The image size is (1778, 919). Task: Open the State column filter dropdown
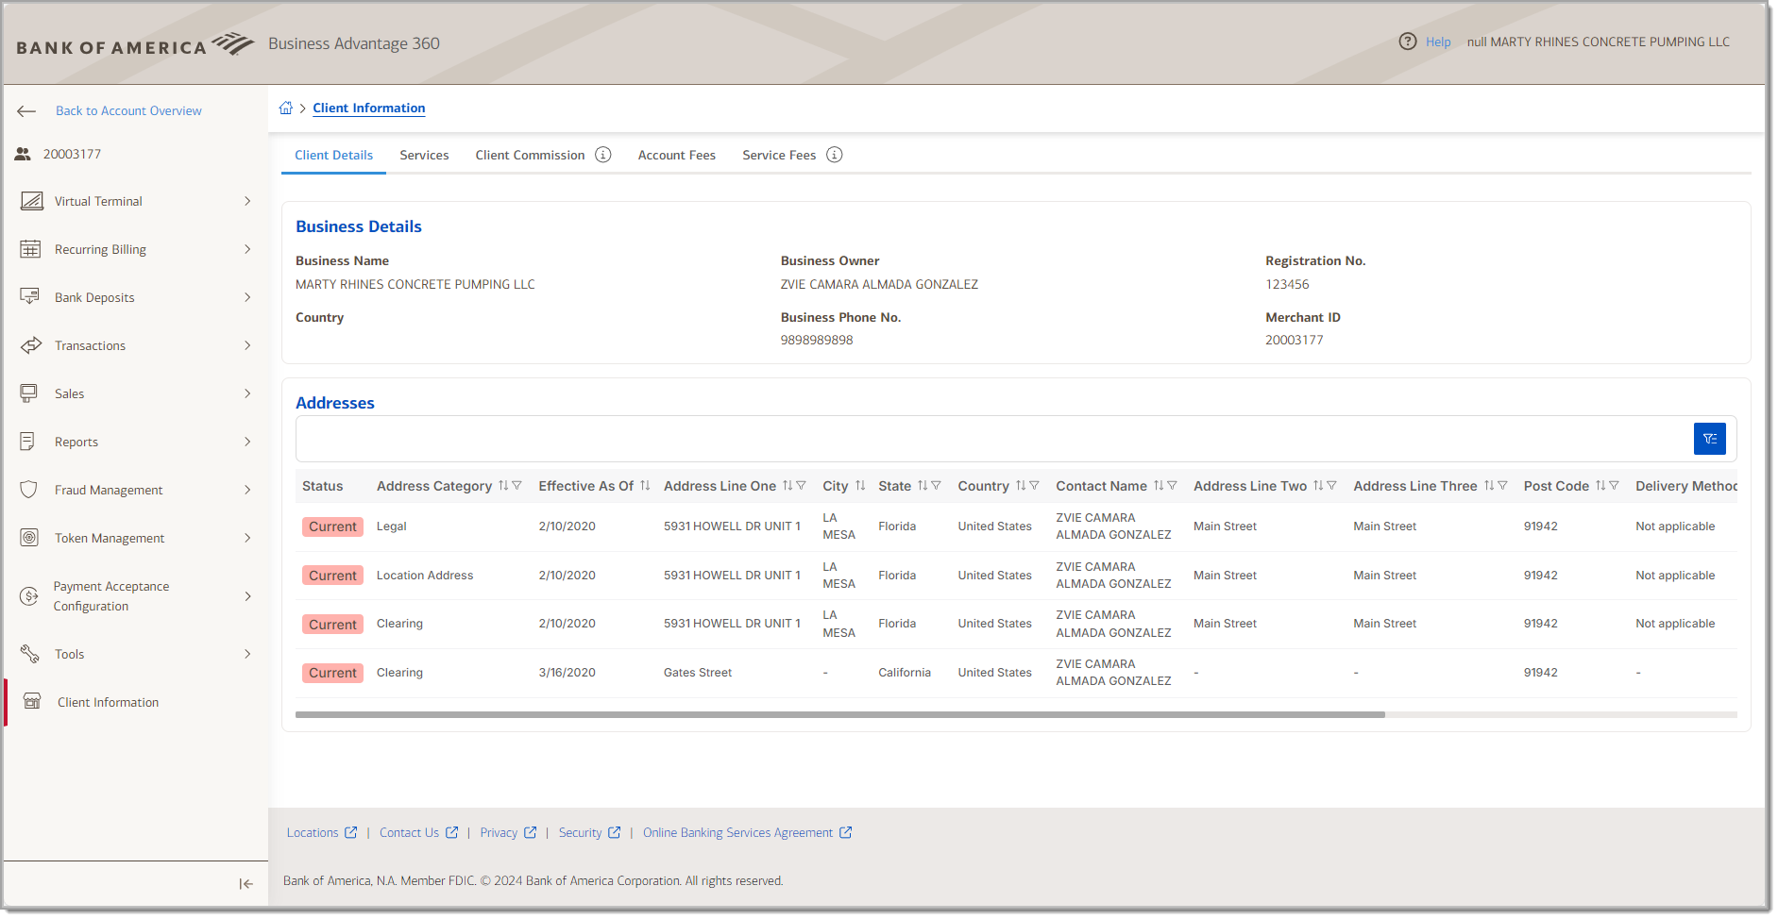(x=938, y=485)
